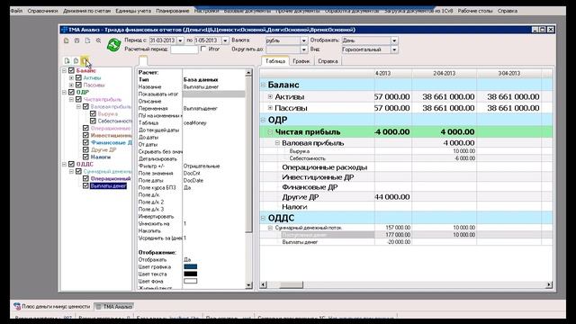
Task: Click properties panel scroll down arrow
Action: coord(248,285)
